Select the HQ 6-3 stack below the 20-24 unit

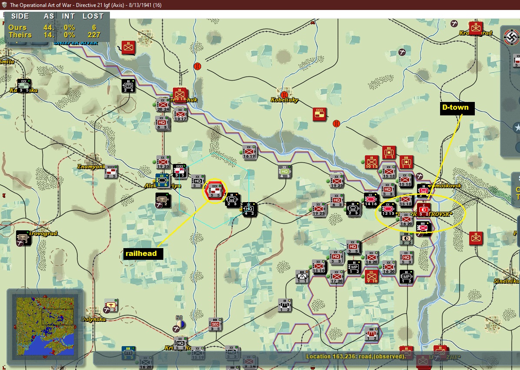[162, 123]
